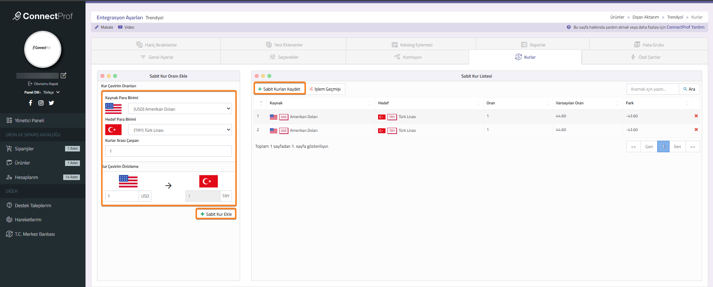Click the Facebook icon in sidebar
The height and width of the screenshot is (287, 713).
point(30,103)
